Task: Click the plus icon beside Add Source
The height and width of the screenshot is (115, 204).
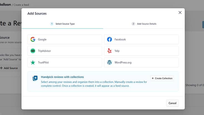Action: 1,68
